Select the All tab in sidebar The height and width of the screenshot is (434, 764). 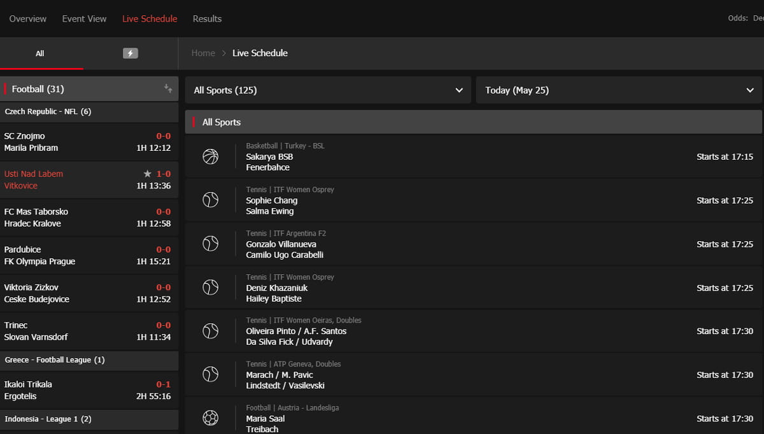pyautogui.click(x=40, y=53)
